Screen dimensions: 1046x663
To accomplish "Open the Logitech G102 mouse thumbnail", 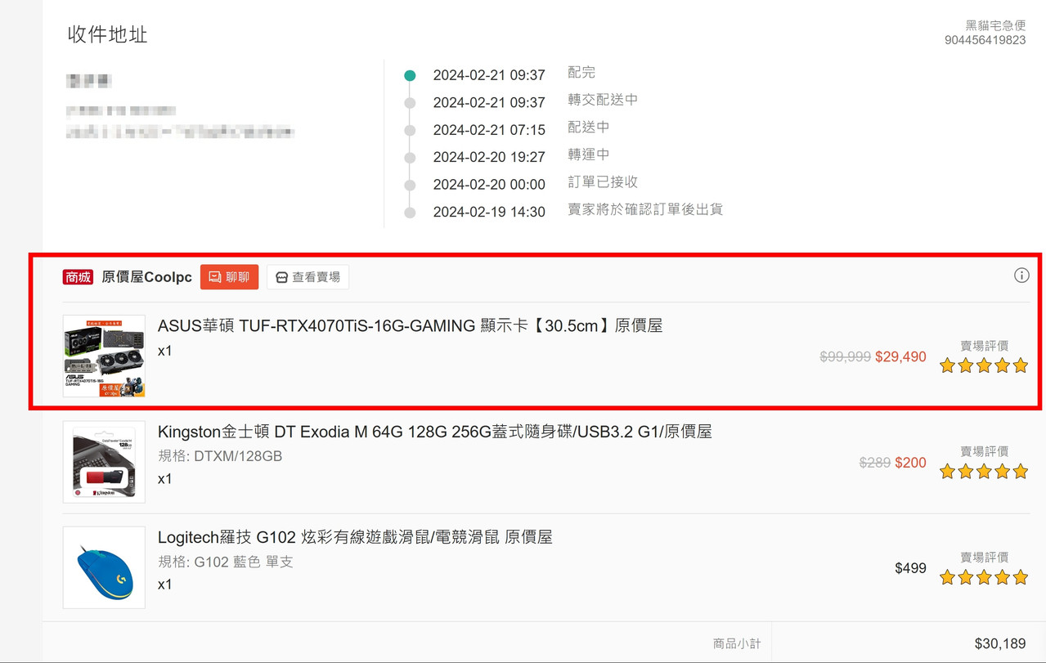I will pos(104,567).
